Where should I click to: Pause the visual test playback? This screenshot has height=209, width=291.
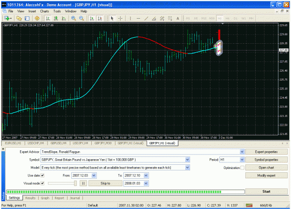tap(83, 183)
